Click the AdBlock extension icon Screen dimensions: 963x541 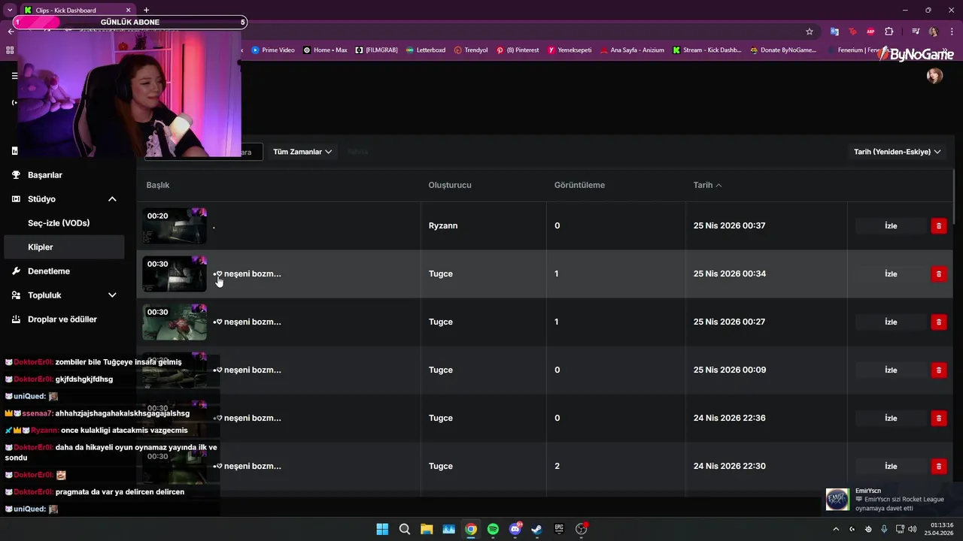pos(870,32)
